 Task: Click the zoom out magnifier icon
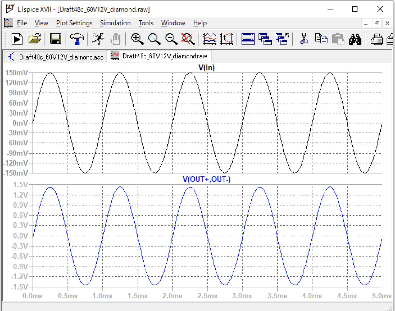(x=171, y=39)
